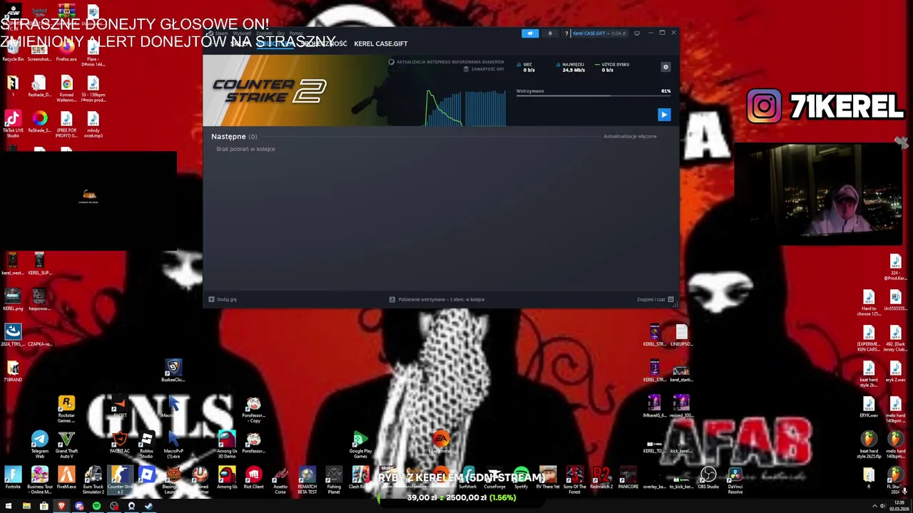Expand Kerel CASE.GIFT account dropdown
The width and height of the screenshot is (913, 513).
coord(599,33)
